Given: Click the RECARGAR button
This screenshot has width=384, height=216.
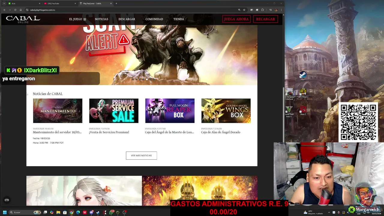Looking at the screenshot, I should pos(265,19).
